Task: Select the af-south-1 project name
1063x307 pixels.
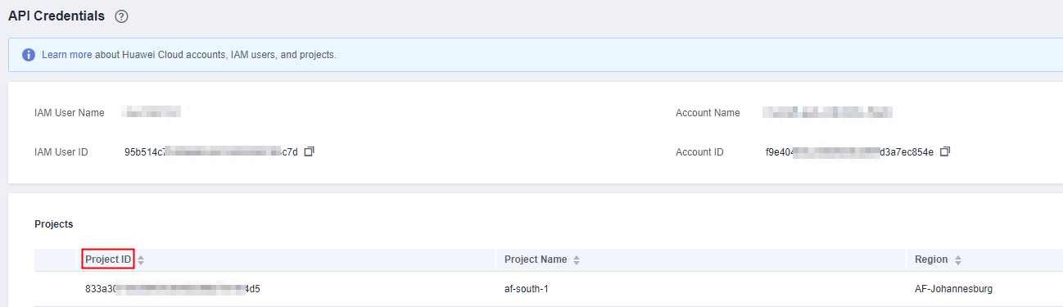Action: pos(527,289)
